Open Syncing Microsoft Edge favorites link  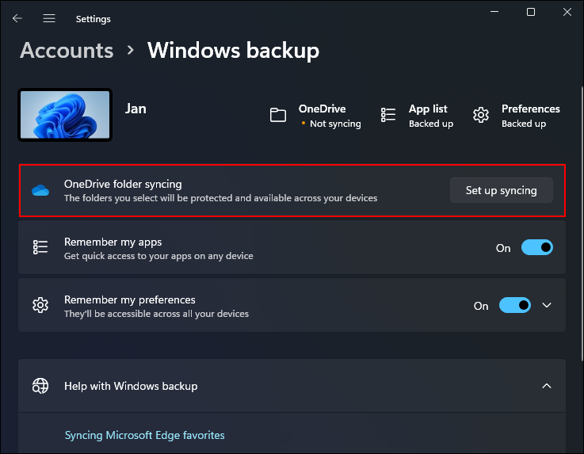click(x=144, y=435)
